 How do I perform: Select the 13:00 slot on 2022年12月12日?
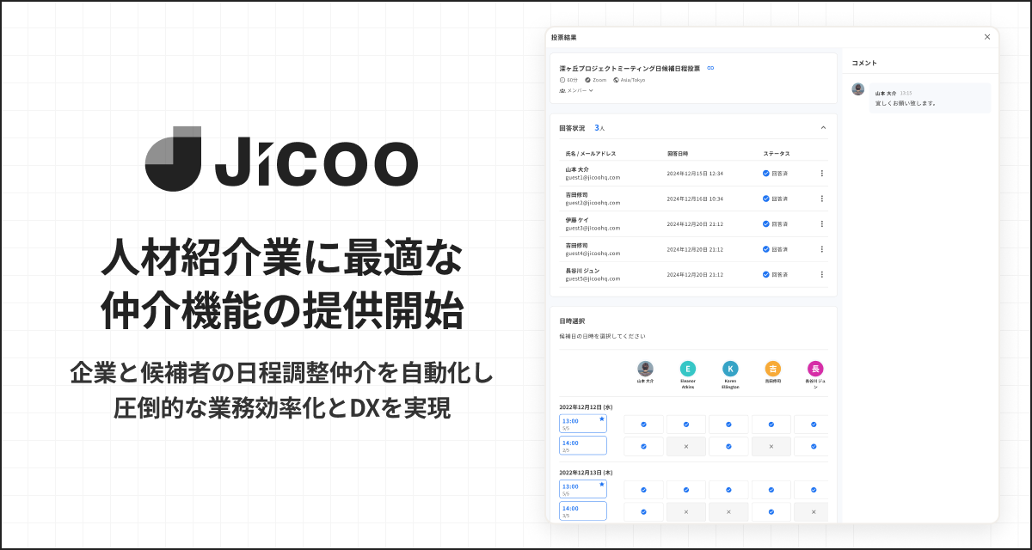[x=583, y=424]
